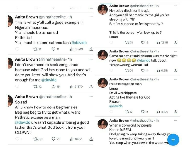Like the 'Evil ass Nigerian man' tweet

pyautogui.click(x=143, y=112)
